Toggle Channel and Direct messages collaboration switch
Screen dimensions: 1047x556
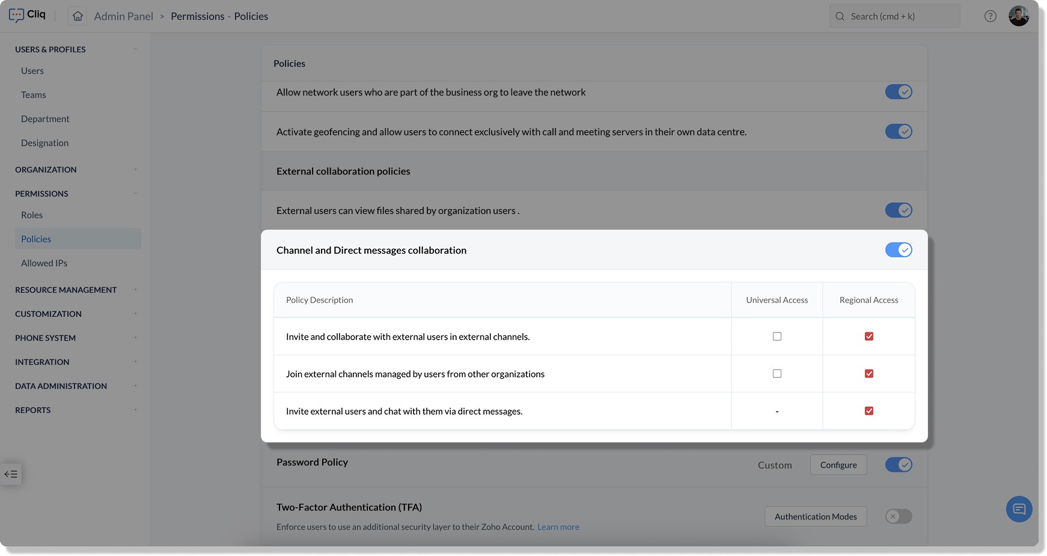coord(898,250)
